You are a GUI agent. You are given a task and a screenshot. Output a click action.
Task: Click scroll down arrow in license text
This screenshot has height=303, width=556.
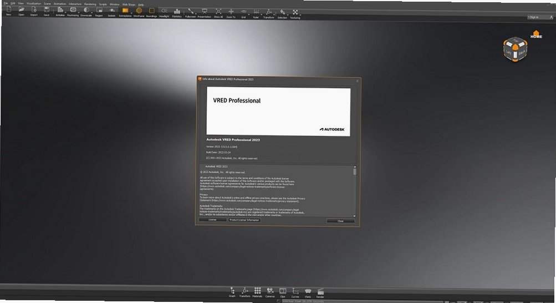click(354, 216)
